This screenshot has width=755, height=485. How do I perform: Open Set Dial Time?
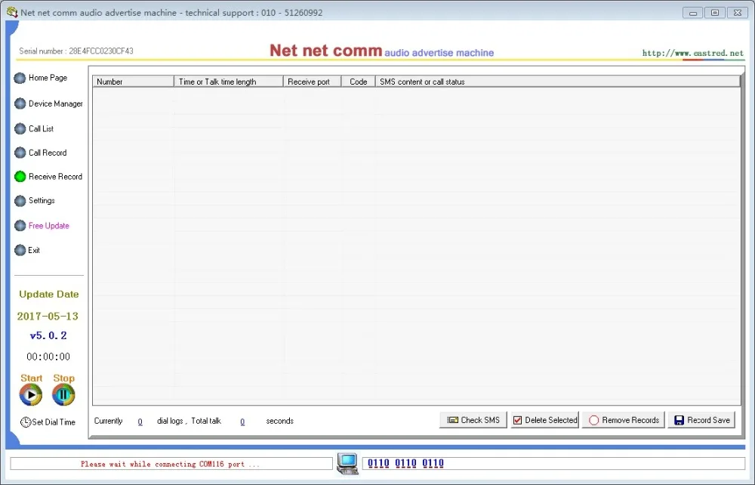tap(54, 422)
